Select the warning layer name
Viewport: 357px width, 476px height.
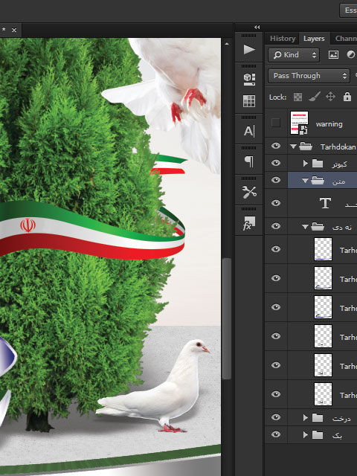pos(329,124)
